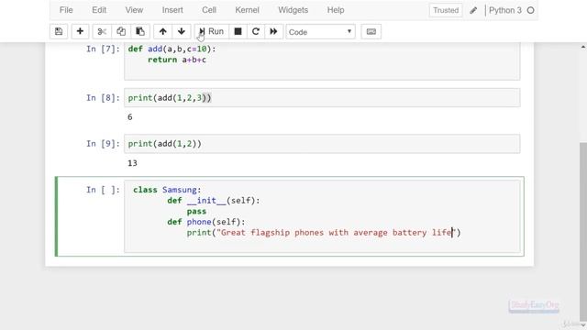Restart the kernel with the circular arrow
587x330 pixels.
256,31
